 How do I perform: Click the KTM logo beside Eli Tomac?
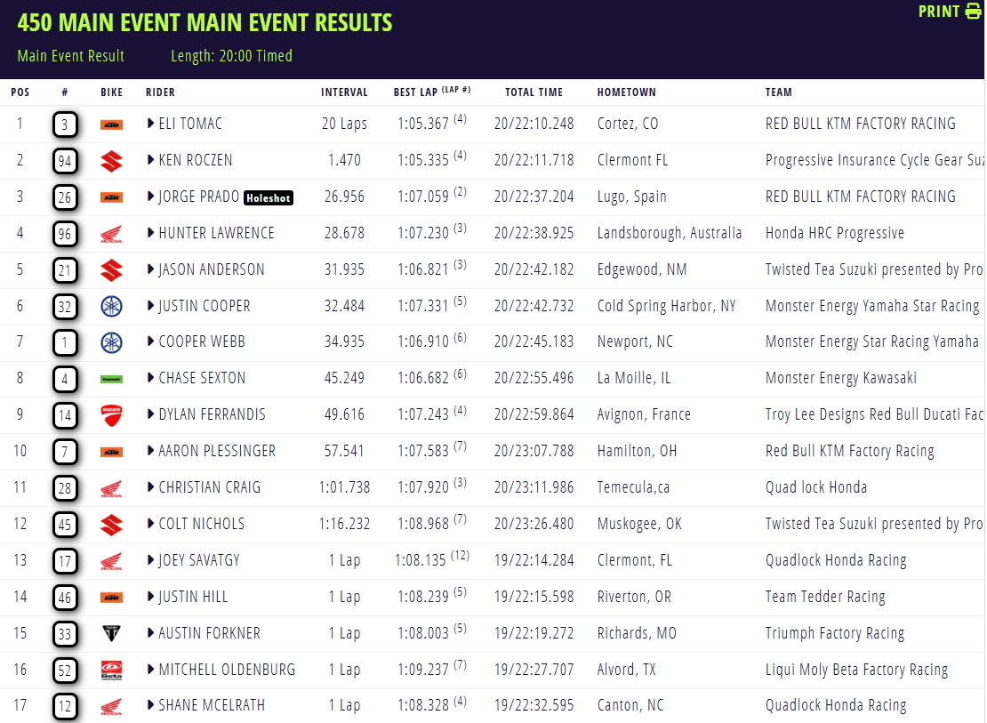(x=111, y=125)
